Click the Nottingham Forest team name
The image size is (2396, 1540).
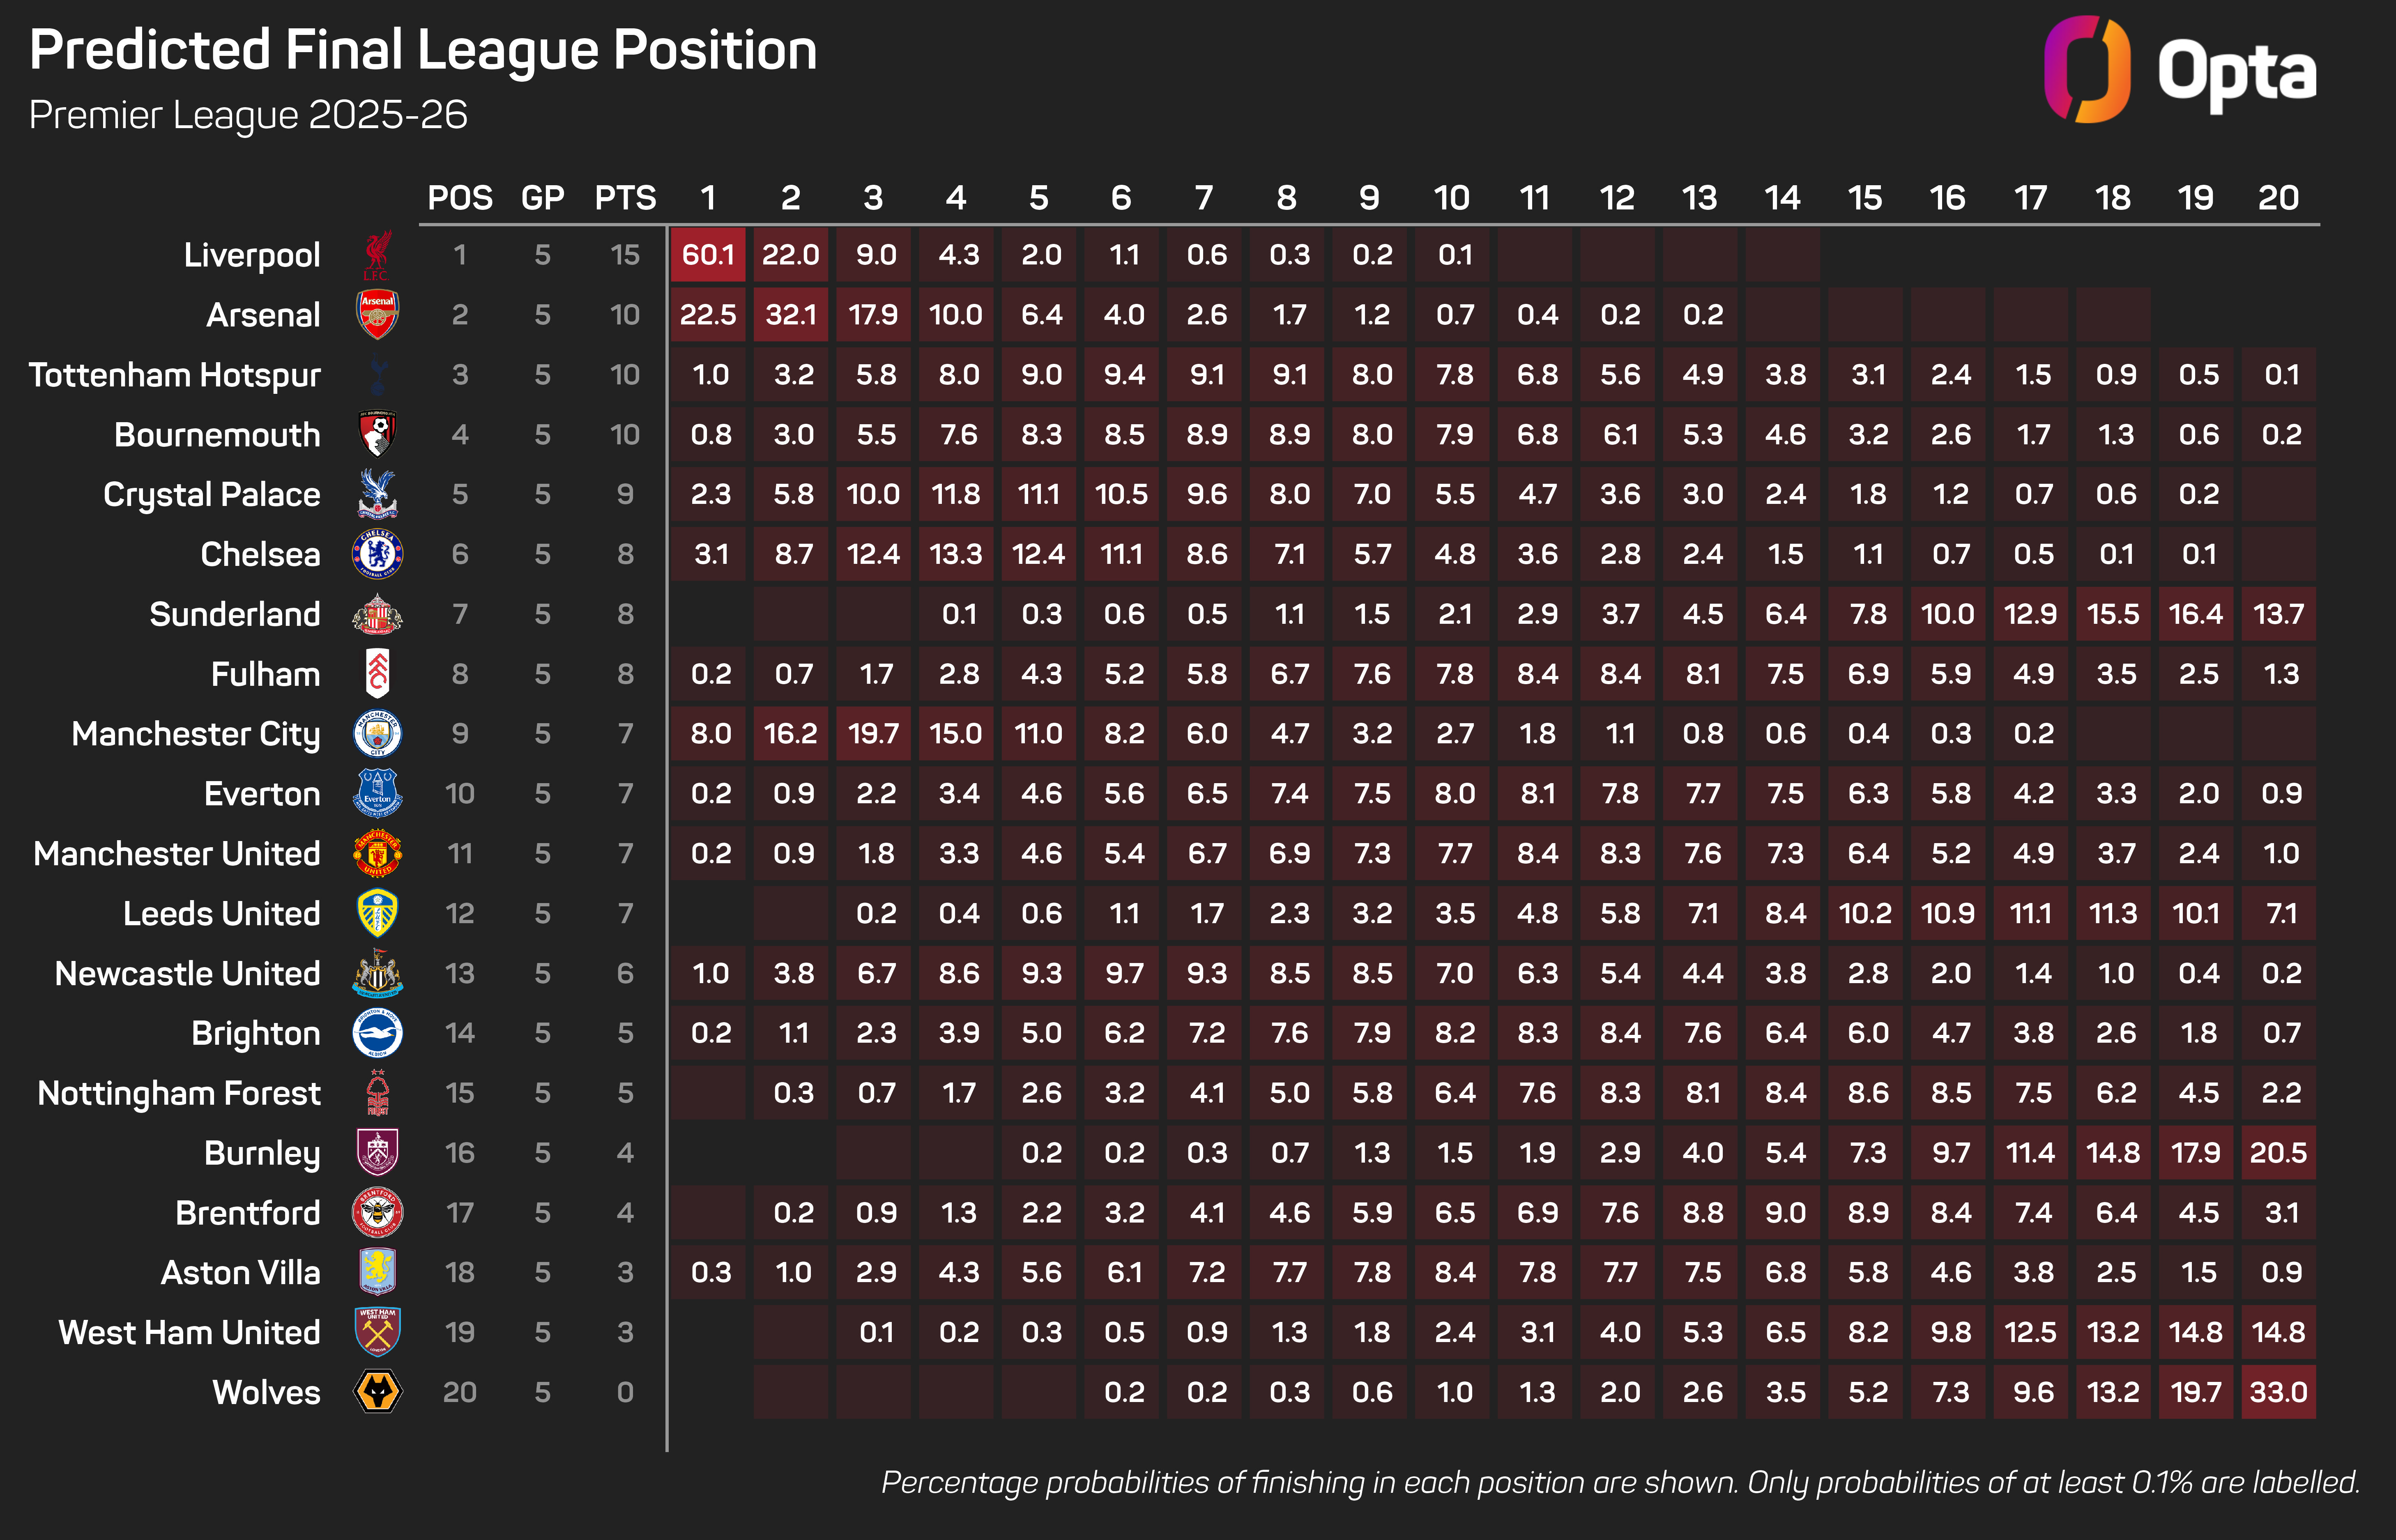(x=179, y=1093)
